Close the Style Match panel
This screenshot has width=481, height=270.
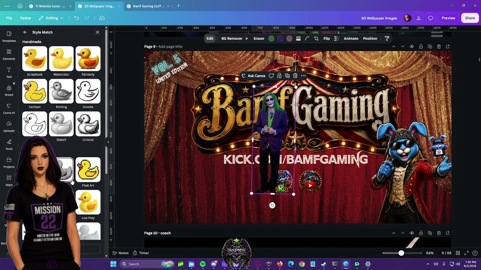click(97, 32)
